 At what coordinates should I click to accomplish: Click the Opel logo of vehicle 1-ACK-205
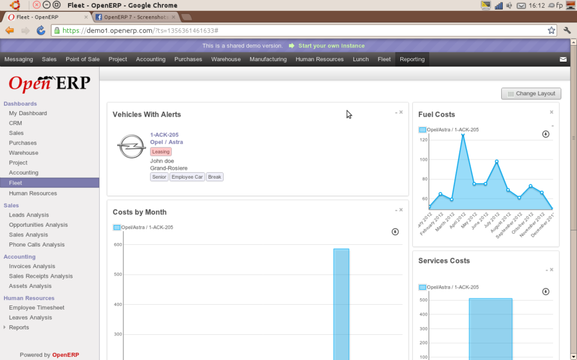click(132, 146)
